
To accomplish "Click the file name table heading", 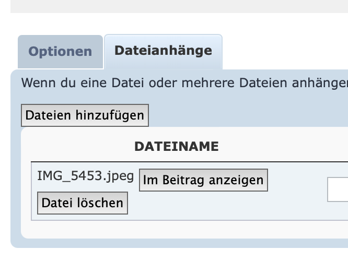I will 177,147.
